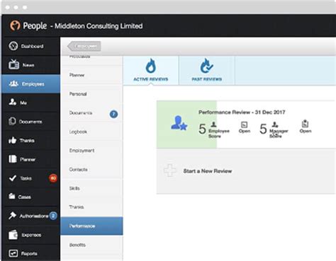Open Dashboard via its gauge icon

click(x=13, y=46)
